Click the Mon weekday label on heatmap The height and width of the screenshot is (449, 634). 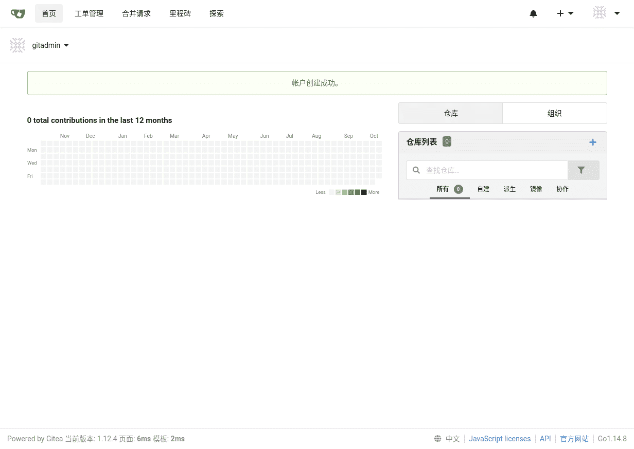[32, 150]
